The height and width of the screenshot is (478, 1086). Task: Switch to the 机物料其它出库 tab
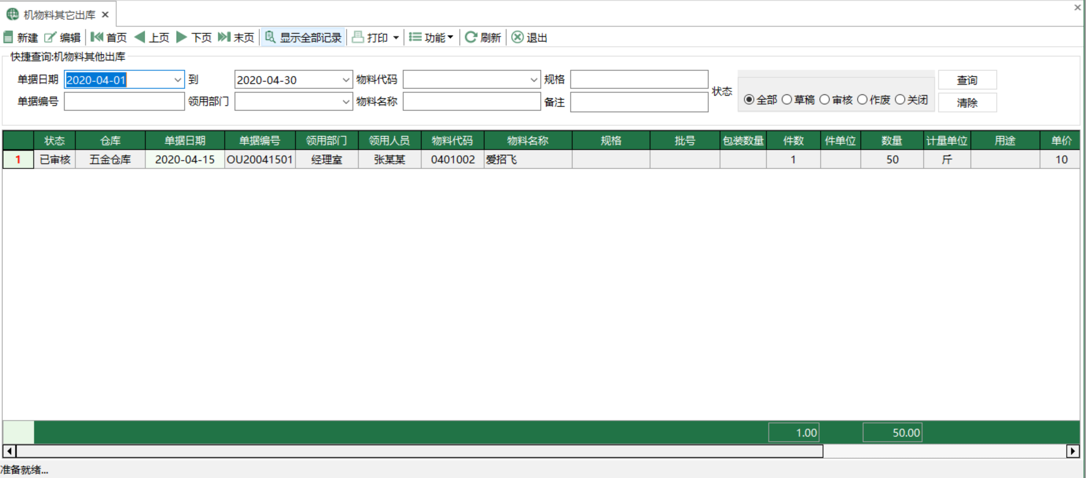pos(59,15)
